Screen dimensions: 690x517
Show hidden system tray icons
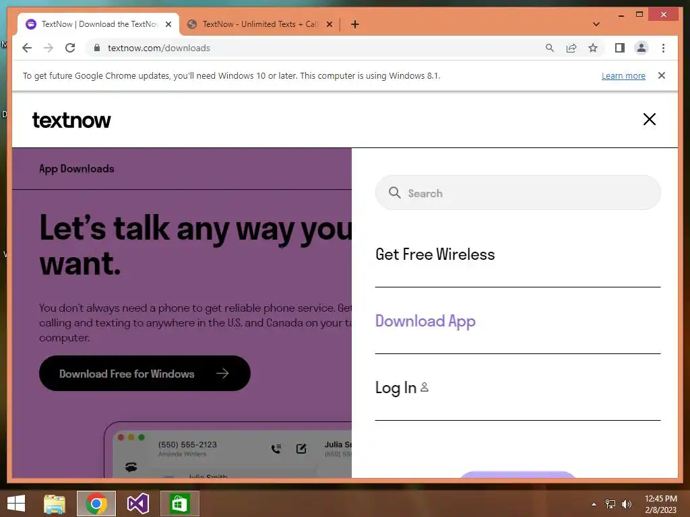click(x=594, y=504)
